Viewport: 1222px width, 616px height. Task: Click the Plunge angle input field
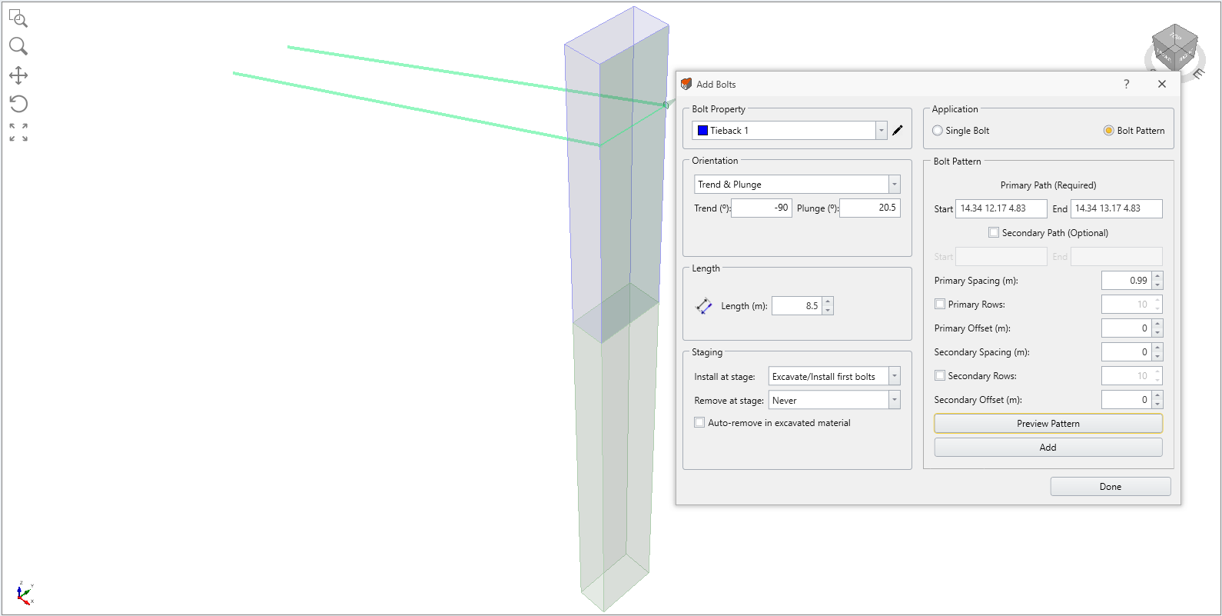click(869, 208)
